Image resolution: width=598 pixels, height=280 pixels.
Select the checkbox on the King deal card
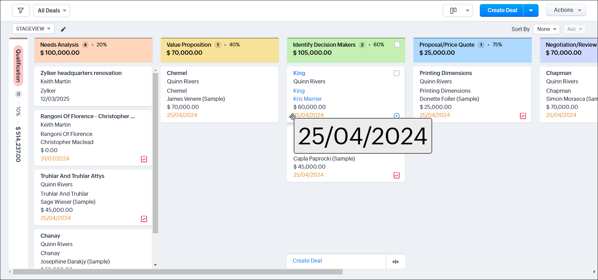[x=396, y=73]
